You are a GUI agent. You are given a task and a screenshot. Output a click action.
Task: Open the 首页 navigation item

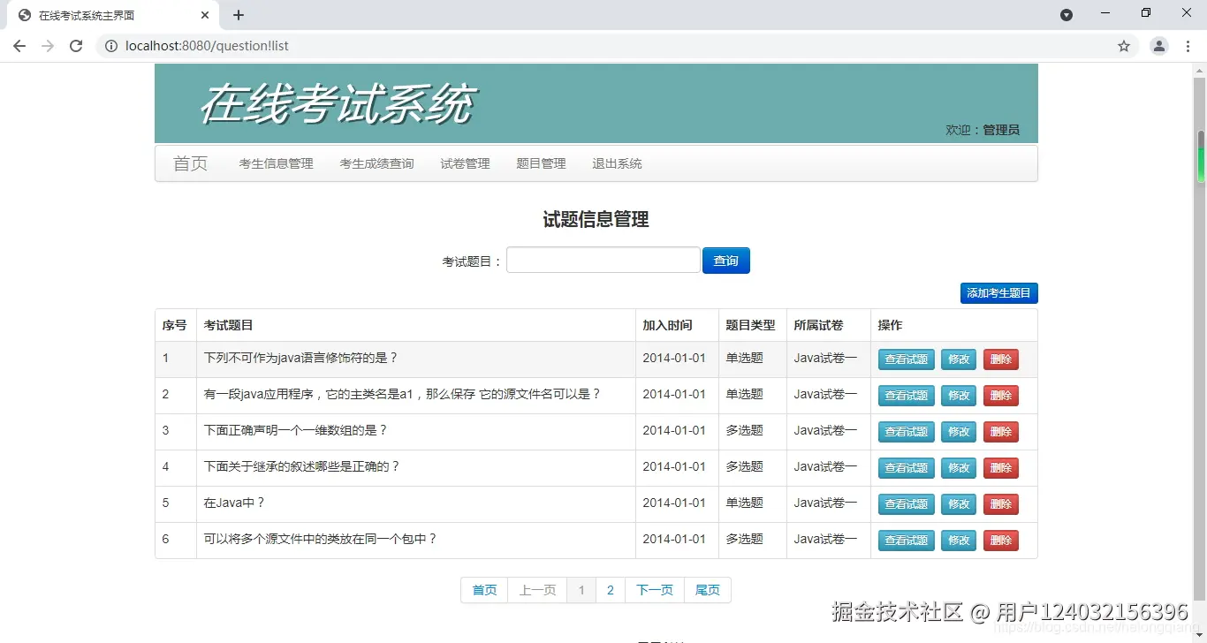(190, 163)
